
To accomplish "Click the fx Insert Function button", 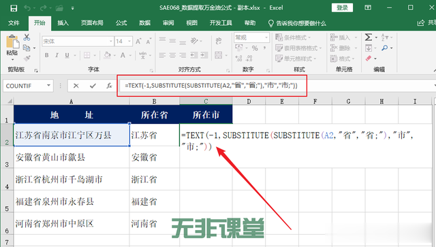I will click(x=109, y=86).
